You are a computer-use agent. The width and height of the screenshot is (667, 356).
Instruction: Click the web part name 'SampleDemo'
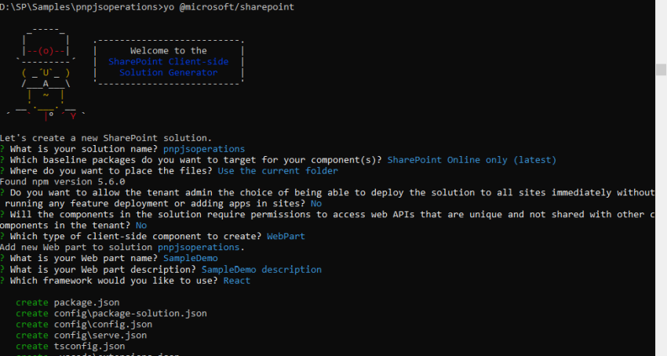click(x=191, y=258)
